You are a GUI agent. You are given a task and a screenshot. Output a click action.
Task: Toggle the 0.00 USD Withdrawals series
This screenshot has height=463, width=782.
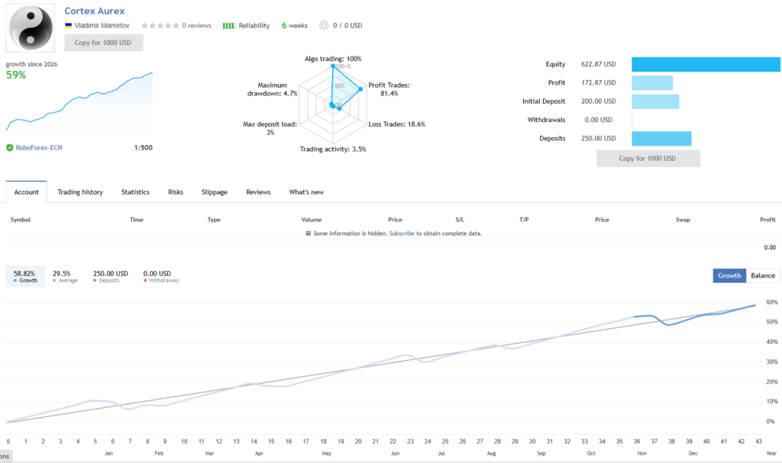tap(160, 277)
